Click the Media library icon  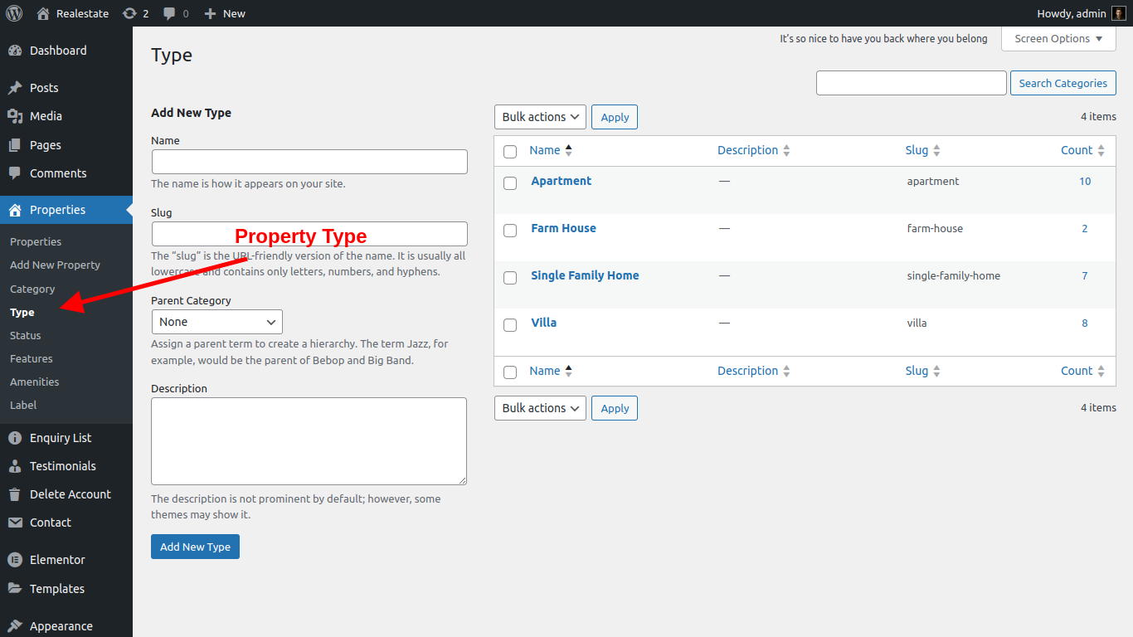pos(15,116)
